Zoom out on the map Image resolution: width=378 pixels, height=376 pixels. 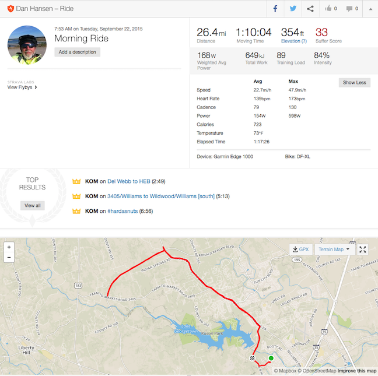[9, 257]
